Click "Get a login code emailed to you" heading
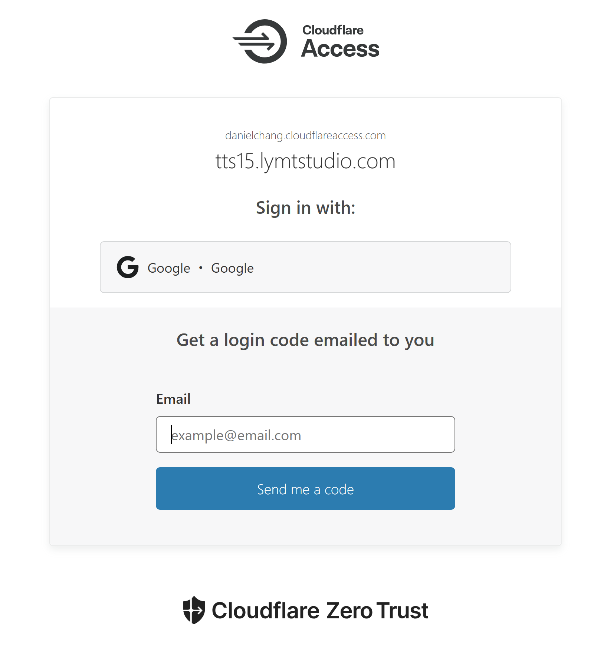 [x=305, y=340]
